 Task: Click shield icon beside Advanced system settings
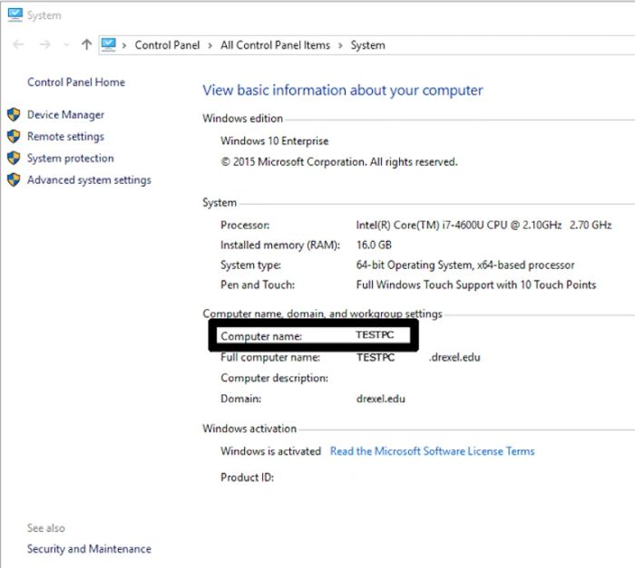click(14, 180)
